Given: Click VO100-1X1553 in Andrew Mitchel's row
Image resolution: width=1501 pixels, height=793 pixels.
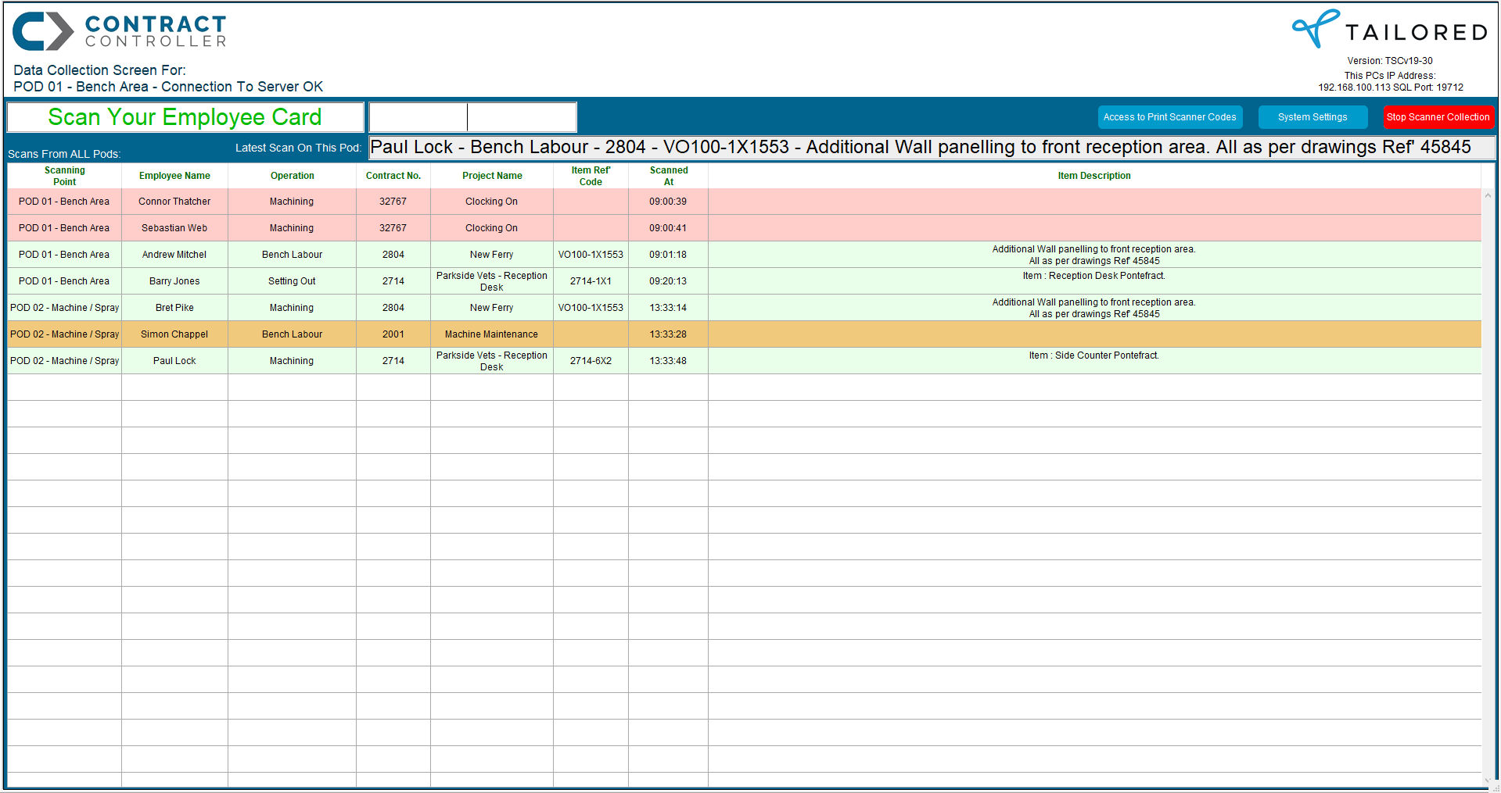Looking at the screenshot, I should [591, 255].
